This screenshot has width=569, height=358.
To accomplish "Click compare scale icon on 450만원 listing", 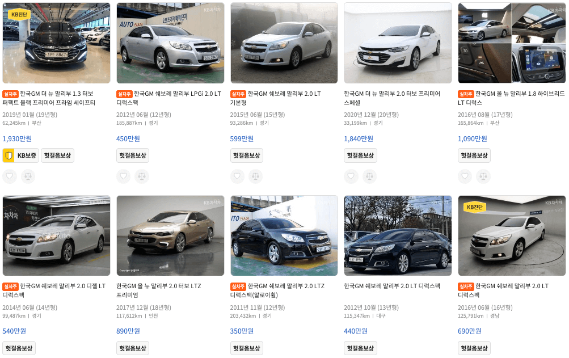I will coord(142,176).
